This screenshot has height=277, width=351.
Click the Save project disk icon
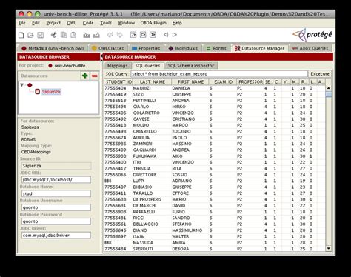41,35
